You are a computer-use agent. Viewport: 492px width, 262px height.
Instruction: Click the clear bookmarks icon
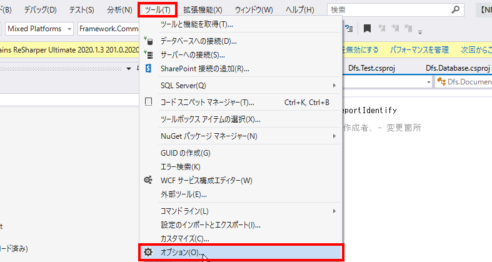408,28
